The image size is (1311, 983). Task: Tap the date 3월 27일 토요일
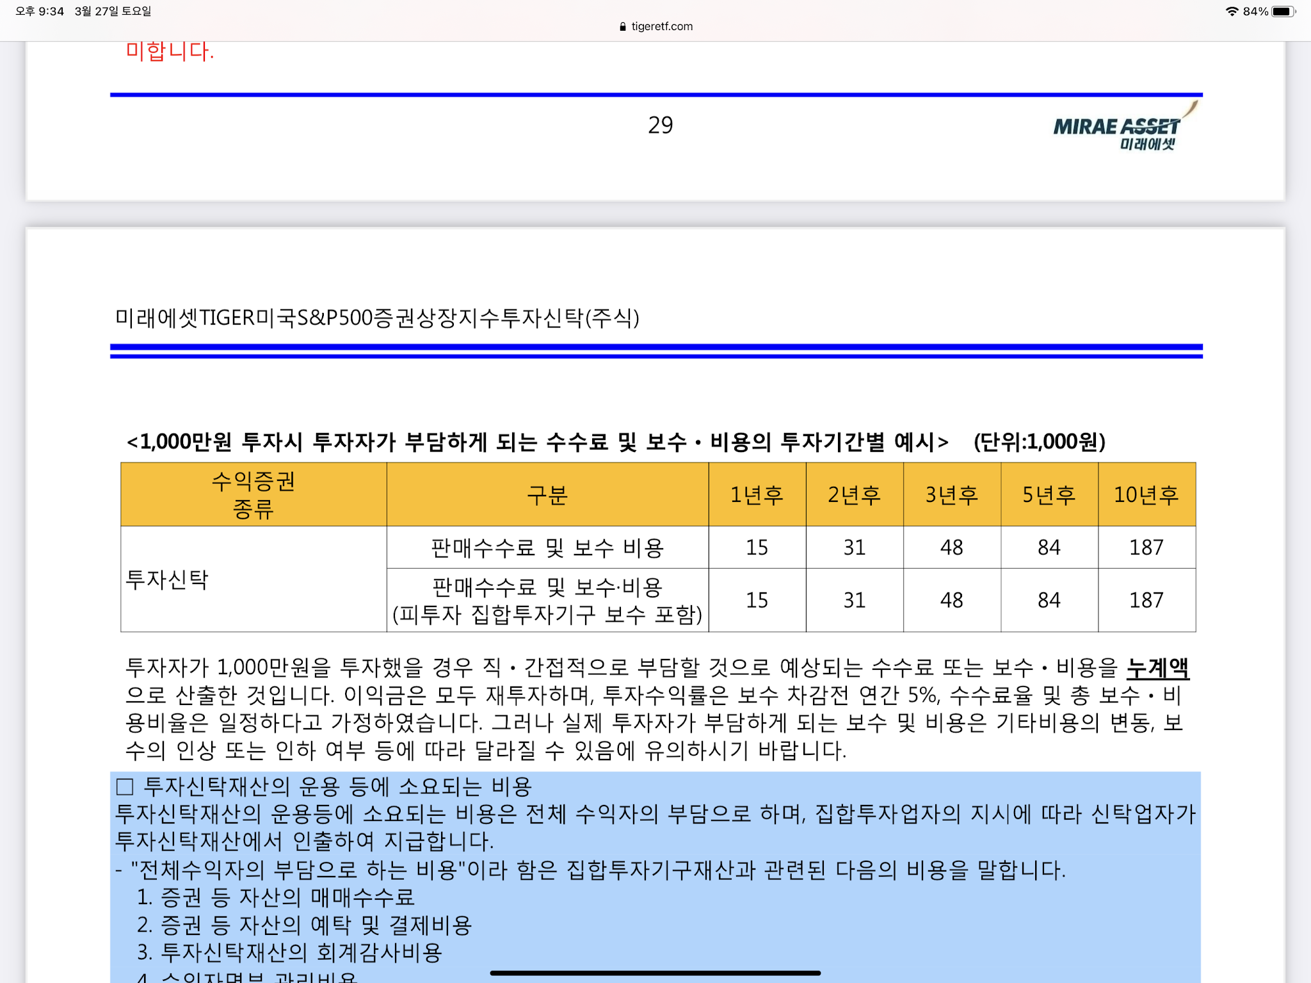[113, 11]
